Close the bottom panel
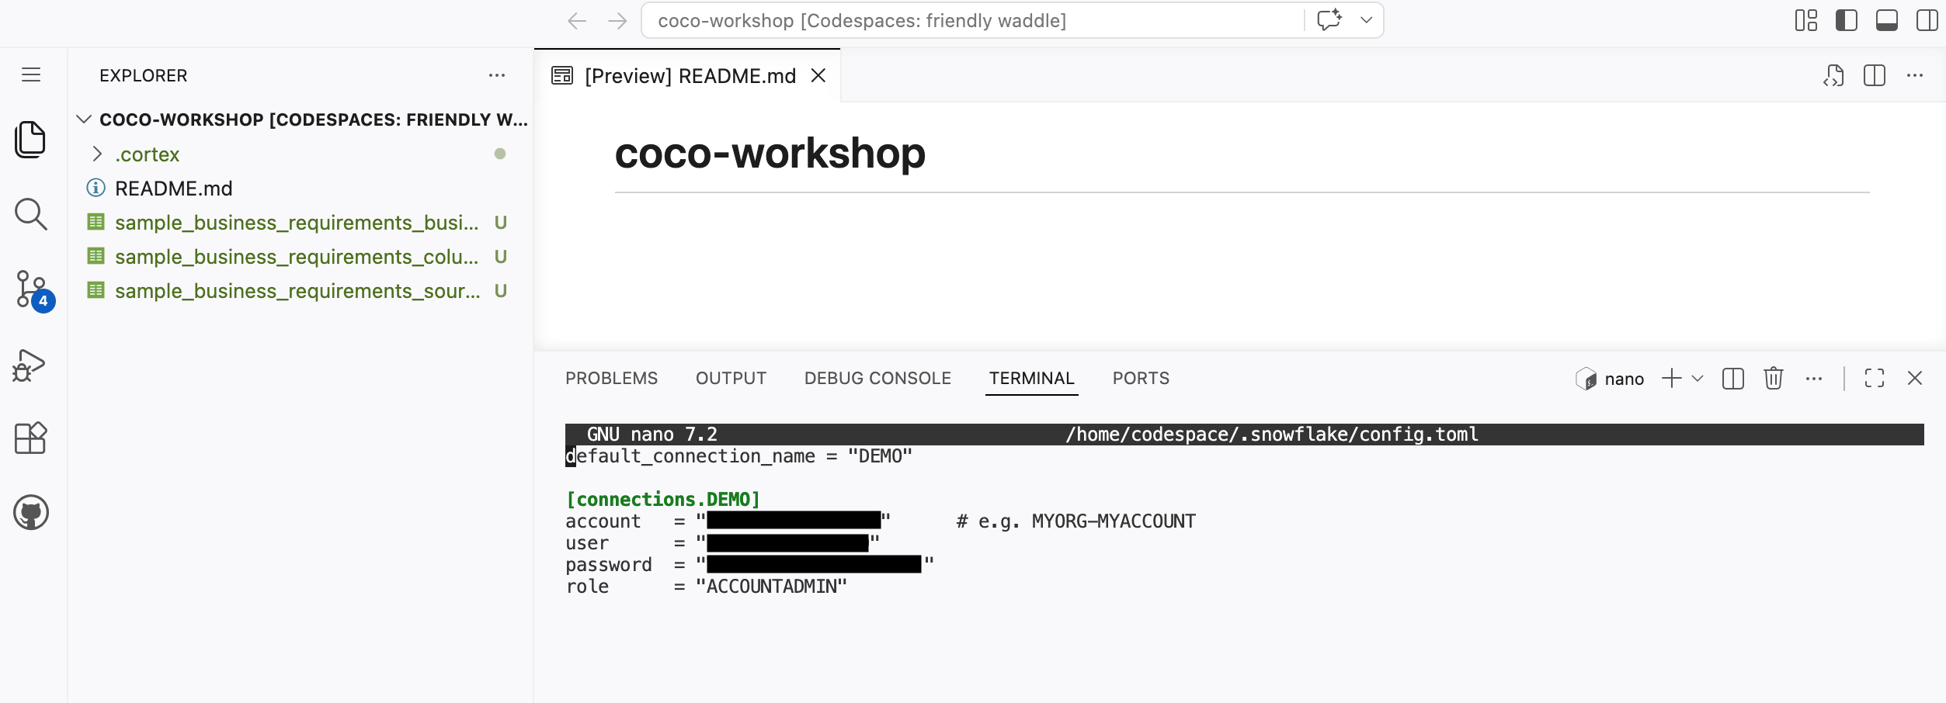This screenshot has width=1946, height=703. (x=1915, y=379)
